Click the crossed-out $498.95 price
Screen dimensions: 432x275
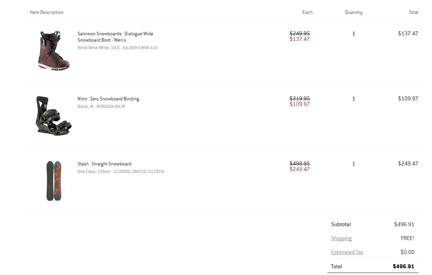click(300, 163)
